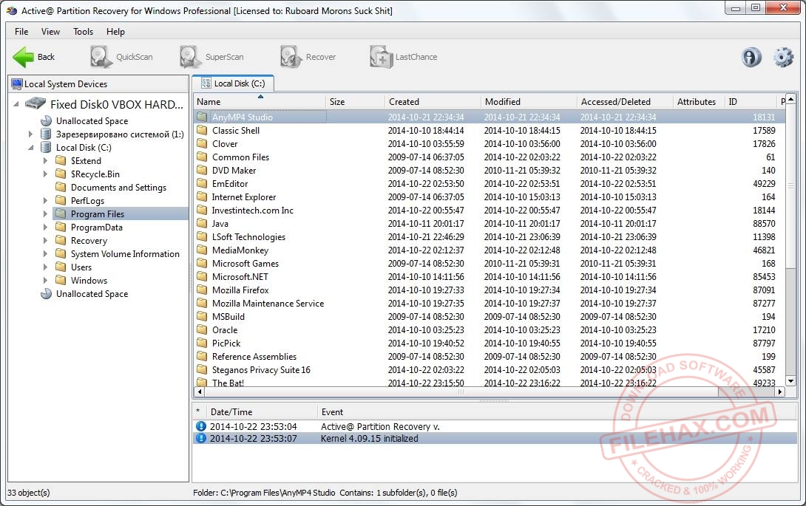Open the Tools menu
The width and height of the screenshot is (806, 506).
tap(83, 32)
